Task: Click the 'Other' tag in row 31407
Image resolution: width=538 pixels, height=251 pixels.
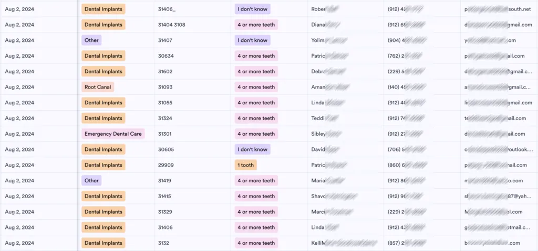Action: [x=91, y=40]
